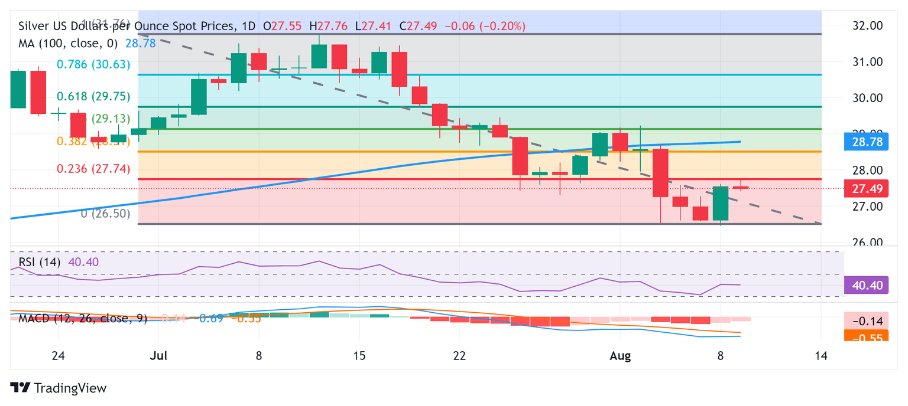Click the RSI value 40.40 in legend

(x=82, y=263)
